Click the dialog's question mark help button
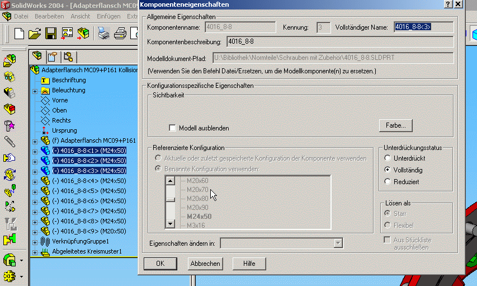Viewport: 477px width, 286px height. (x=448, y=4)
